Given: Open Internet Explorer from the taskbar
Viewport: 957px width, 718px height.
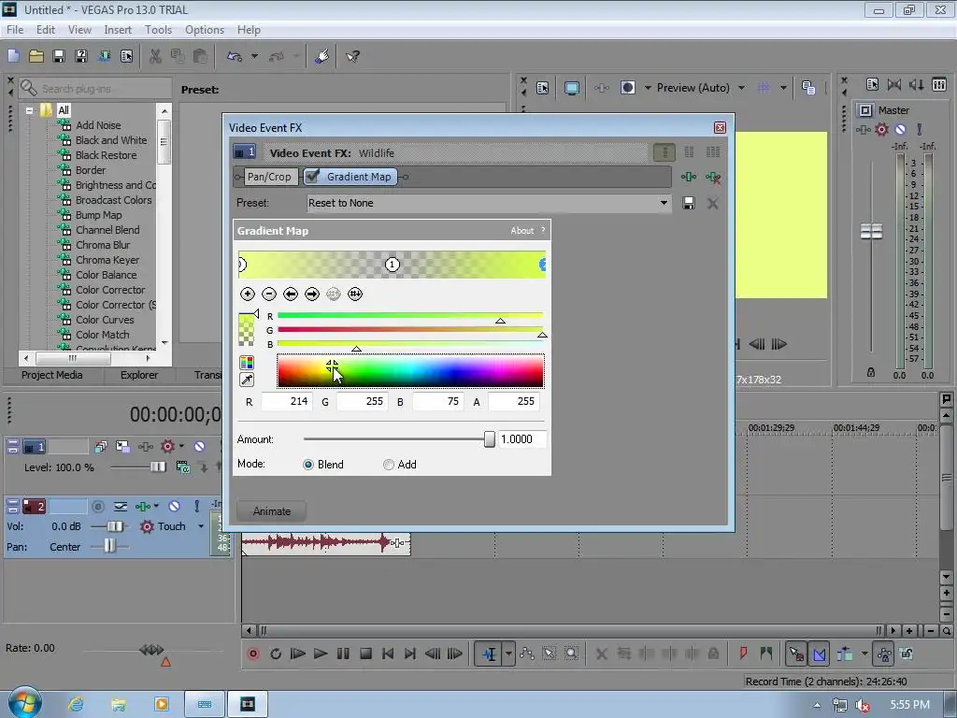Looking at the screenshot, I should (x=76, y=704).
